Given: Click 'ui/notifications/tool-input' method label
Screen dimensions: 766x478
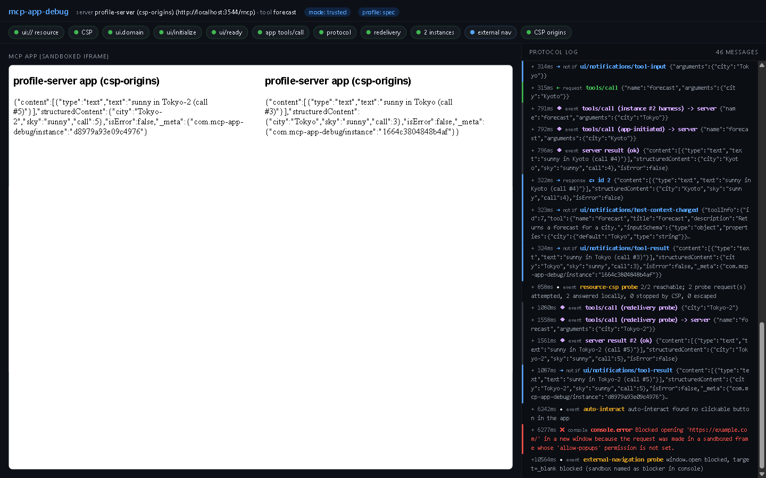Looking at the screenshot, I should tap(623, 66).
